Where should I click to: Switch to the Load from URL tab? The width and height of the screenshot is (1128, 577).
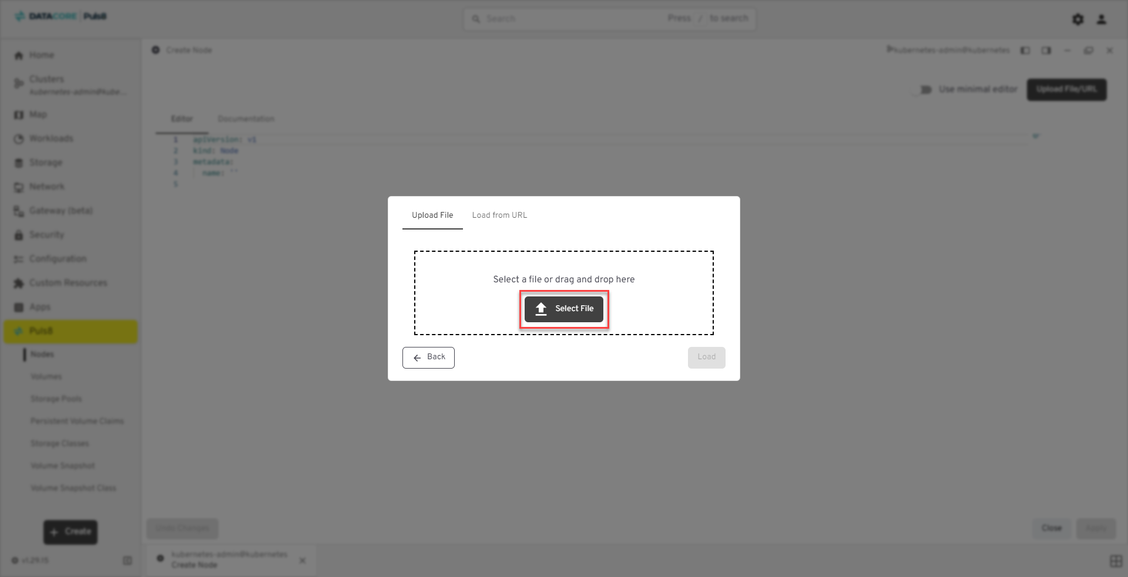click(499, 215)
